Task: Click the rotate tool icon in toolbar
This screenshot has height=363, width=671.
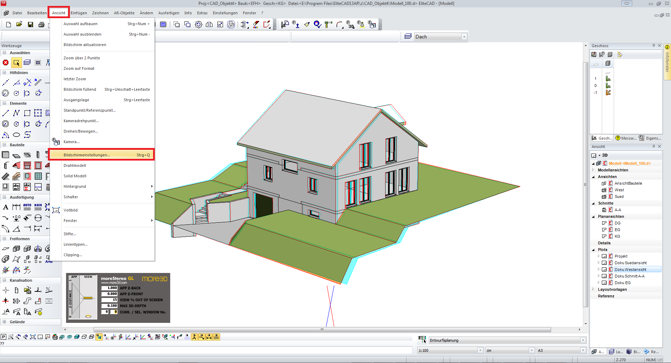Action: [199, 24]
